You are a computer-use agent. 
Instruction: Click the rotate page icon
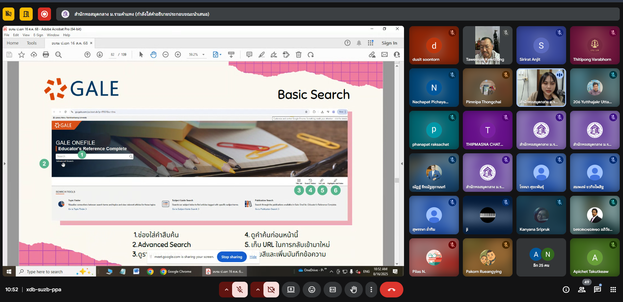tap(311, 55)
